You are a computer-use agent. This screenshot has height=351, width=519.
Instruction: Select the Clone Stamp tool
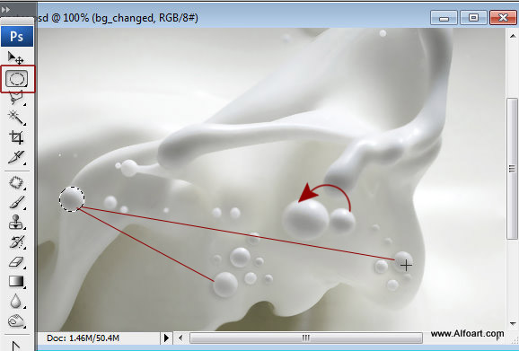pyautogui.click(x=16, y=222)
